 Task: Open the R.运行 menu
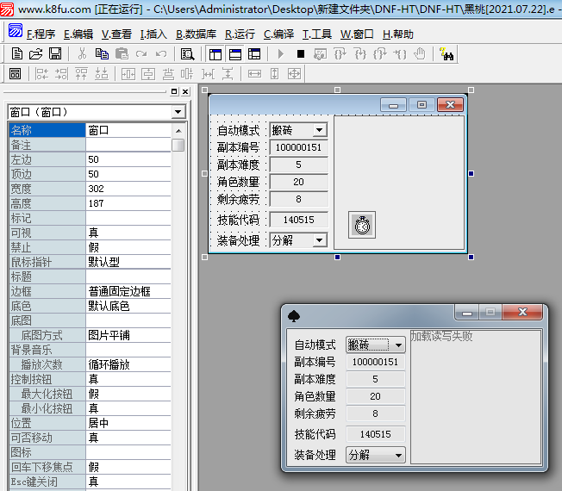[240, 34]
